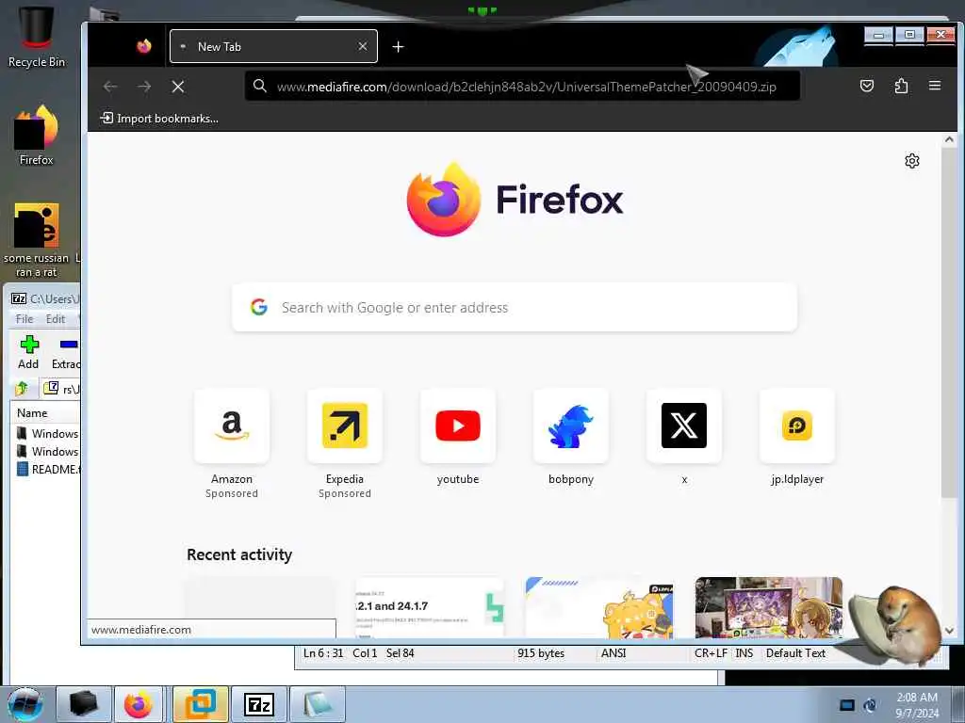Open the new tab personalize gear icon
Screen dimensions: 965x723
[x=911, y=161]
